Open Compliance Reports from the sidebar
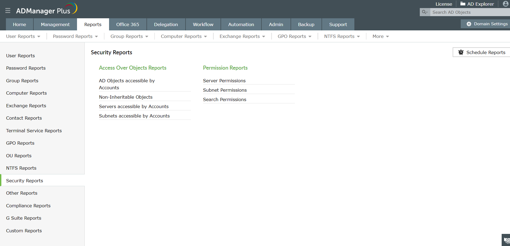The height and width of the screenshot is (246, 510). click(28, 206)
